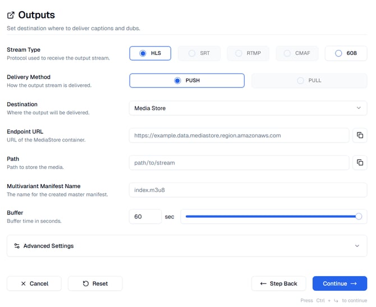Open the Destination Media Store dropdown
This screenshot has height=307, width=376.
coord(247,108)
